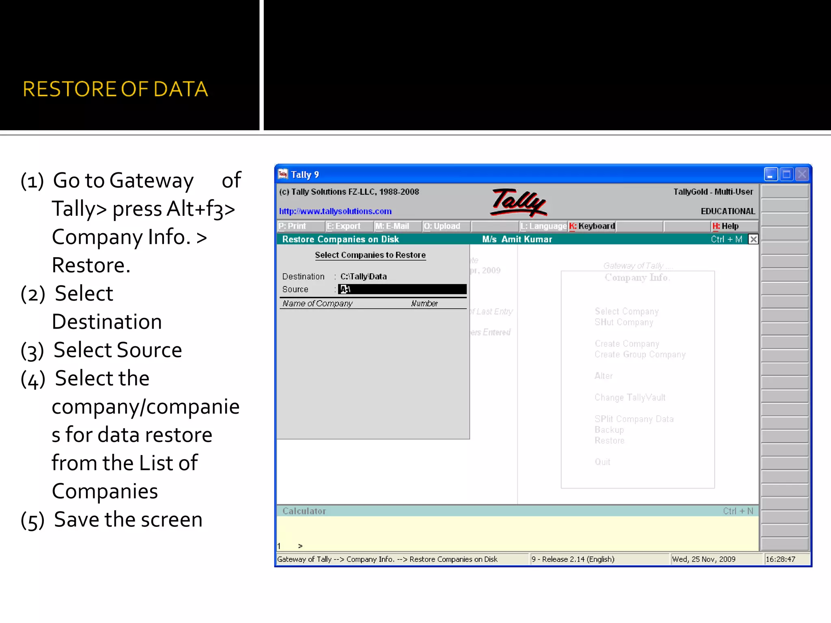Click the status bar breadcrumb path
831x623 pixels.
click(387, 559)
